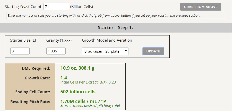Click the Starter - Step 1 header bar
This screenshot has height=111, width=234.
pyautogui.click(x=116, y=28)
